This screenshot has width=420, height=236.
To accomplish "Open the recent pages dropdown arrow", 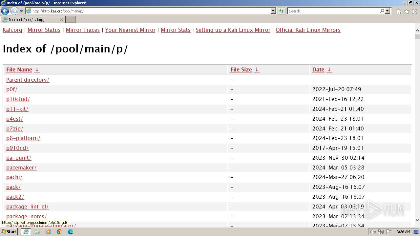I will 22,11.
